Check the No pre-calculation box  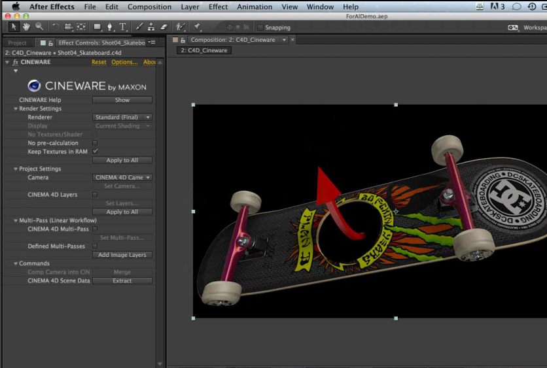pyautogui.click(x=95, y=143)
